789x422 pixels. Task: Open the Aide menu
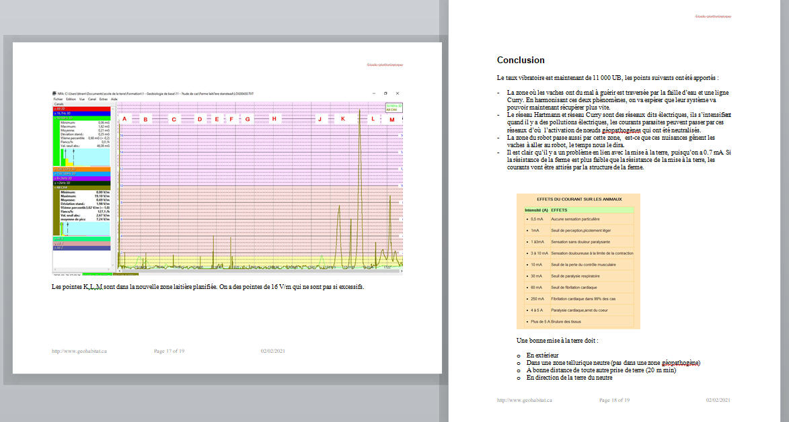pyautogui.click(x=114, y=99)
